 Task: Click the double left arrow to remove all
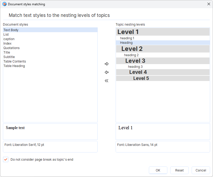point(107,81)
